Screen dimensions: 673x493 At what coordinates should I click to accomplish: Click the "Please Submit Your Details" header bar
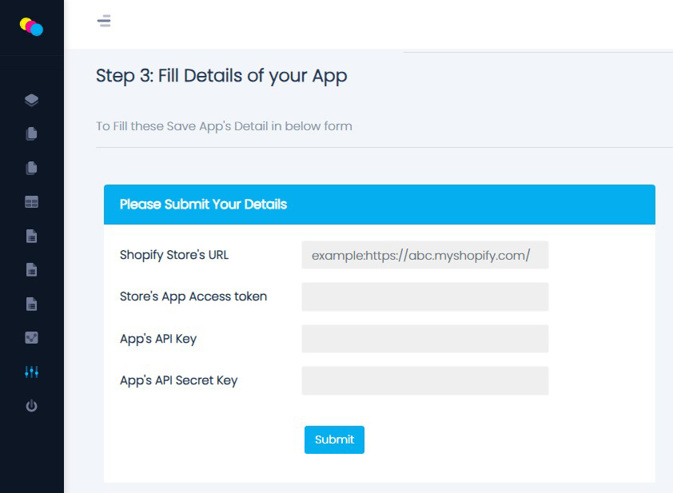pyautogui.click(x=379, y=205)
